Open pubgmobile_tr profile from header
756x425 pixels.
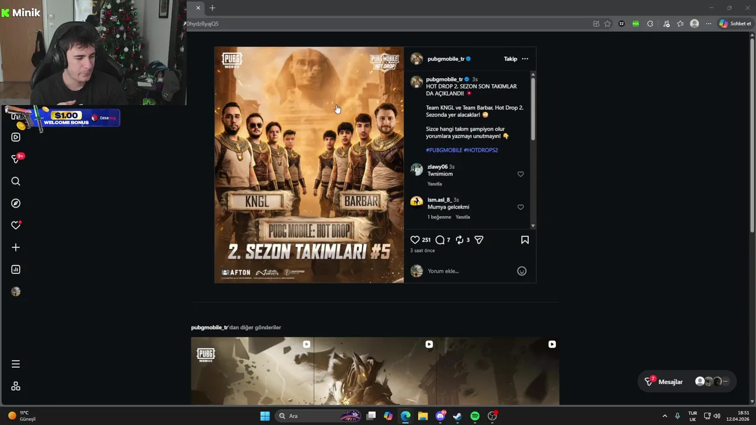click(446, 59)
